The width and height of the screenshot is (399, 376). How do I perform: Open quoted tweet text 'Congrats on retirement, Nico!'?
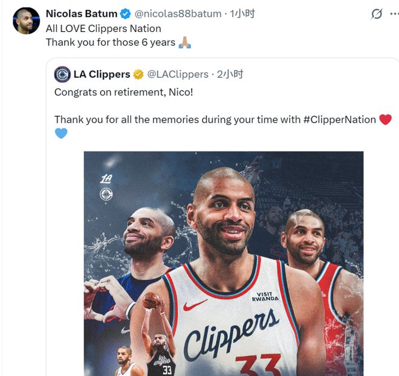(124, 92)
